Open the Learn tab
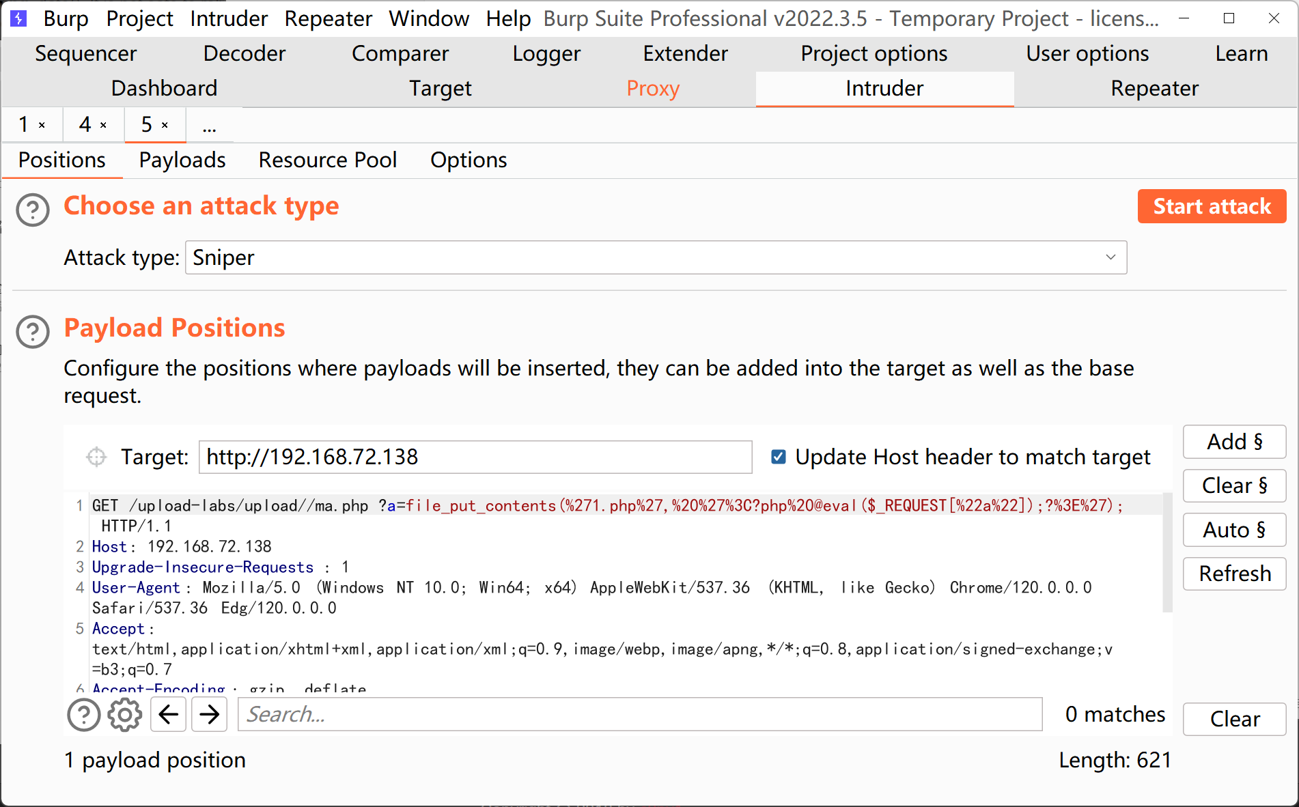1299x807 pixels. click(x=1242, y=54)
